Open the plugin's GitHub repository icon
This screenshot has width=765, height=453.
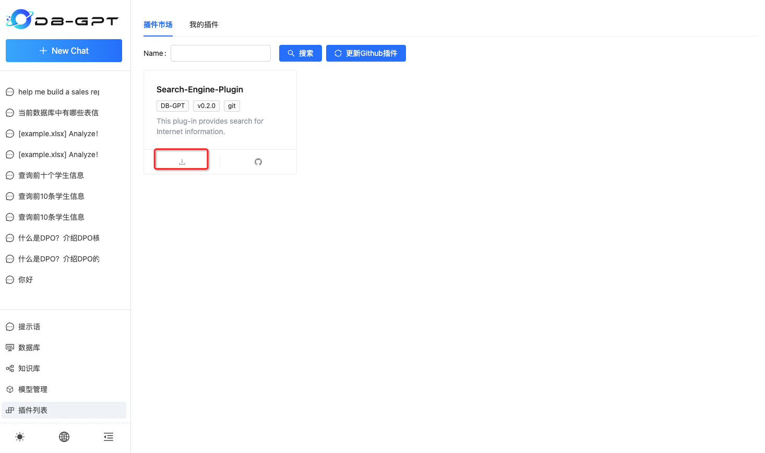258,162
